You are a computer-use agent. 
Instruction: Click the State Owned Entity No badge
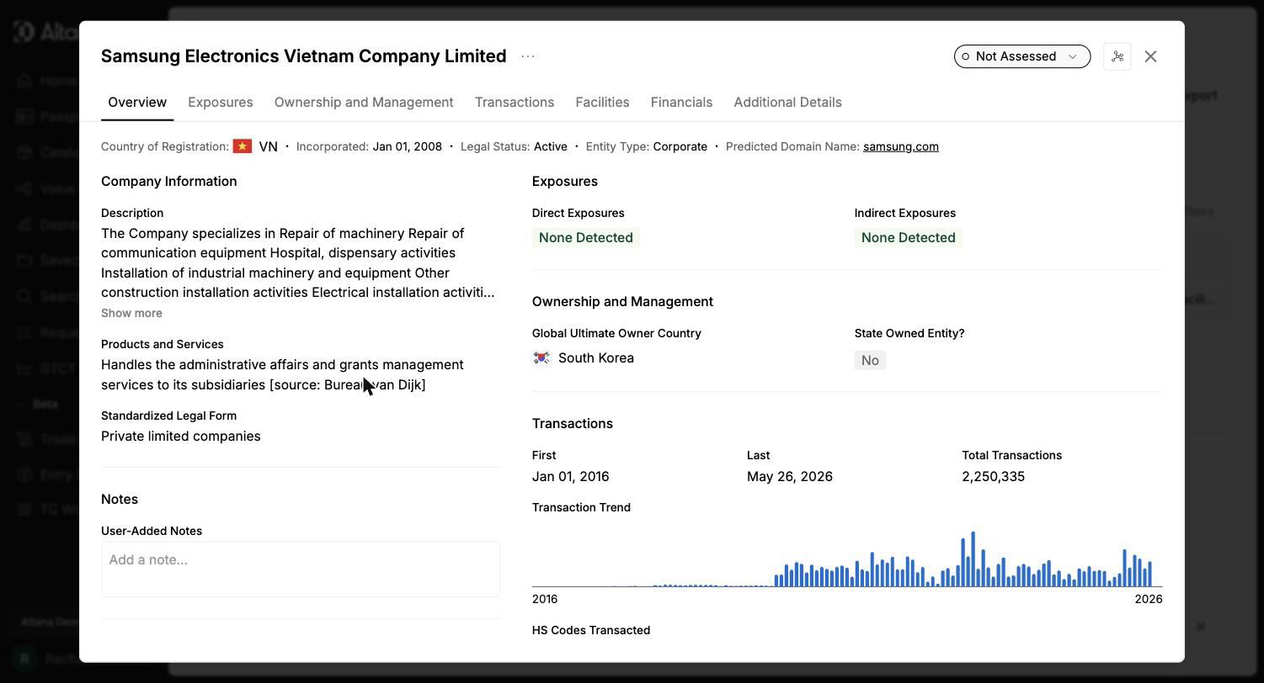point(870,360)
